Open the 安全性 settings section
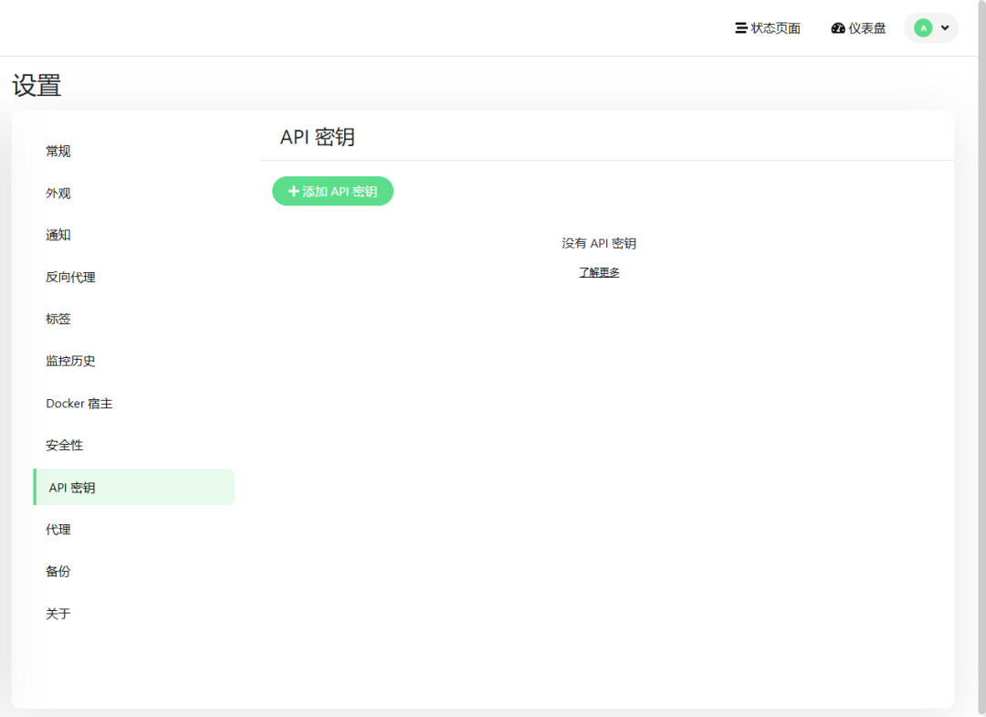This screenshot has height=717, width=986. point(64,446)
